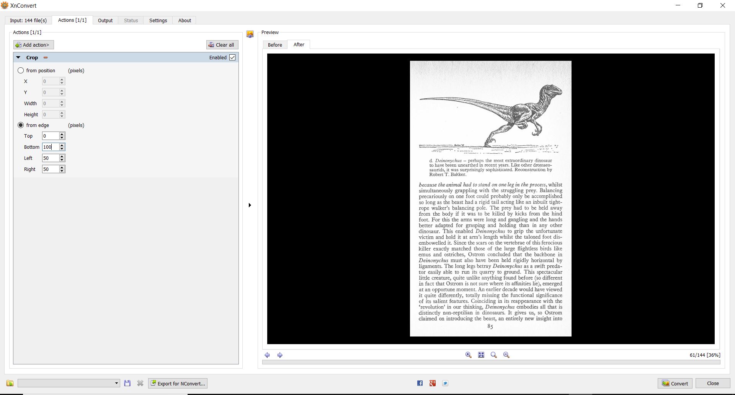Switch to the Before preview tab
The width and height of the screenshot is (735, 395).
[274, 45]
